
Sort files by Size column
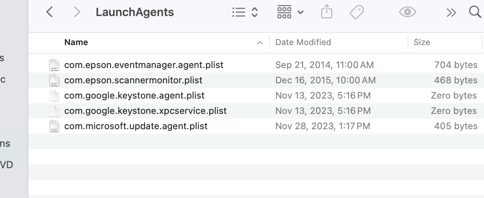(422, 42)
